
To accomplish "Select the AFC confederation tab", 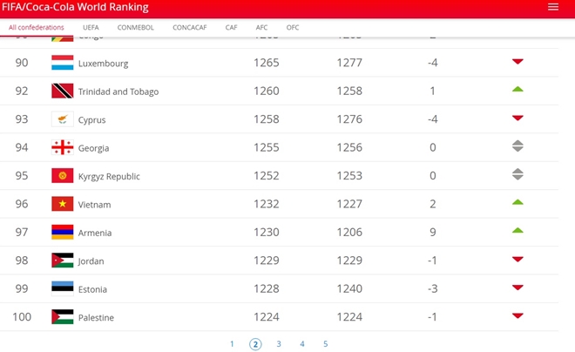I will (x=261, y=28).
